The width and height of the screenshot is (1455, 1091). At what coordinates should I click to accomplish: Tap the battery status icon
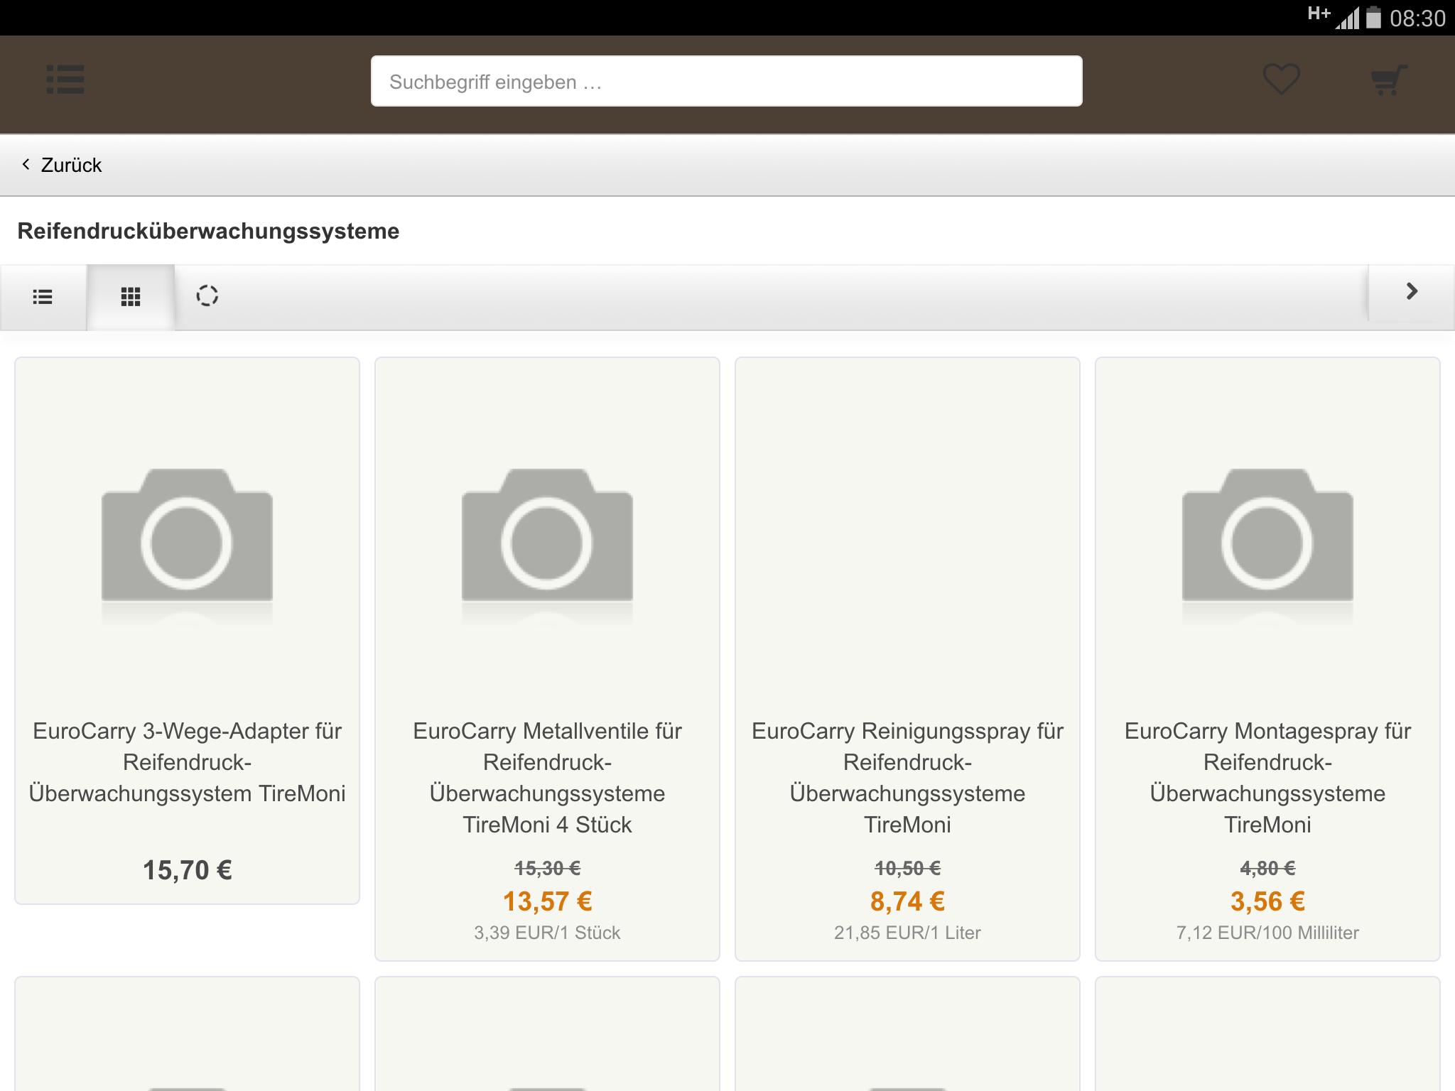(x=1373, y=18)
